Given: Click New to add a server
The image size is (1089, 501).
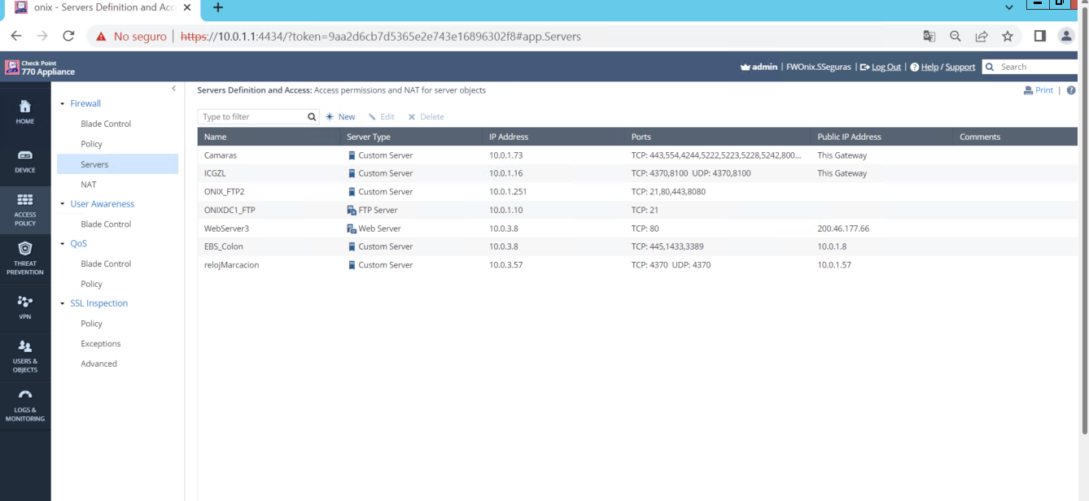Looking at the screenshot, I should click(341, 117).
